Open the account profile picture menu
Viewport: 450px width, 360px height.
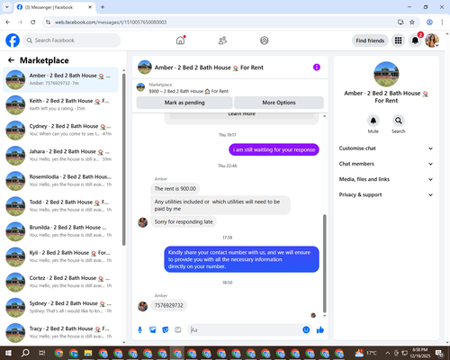click(432, 40)
